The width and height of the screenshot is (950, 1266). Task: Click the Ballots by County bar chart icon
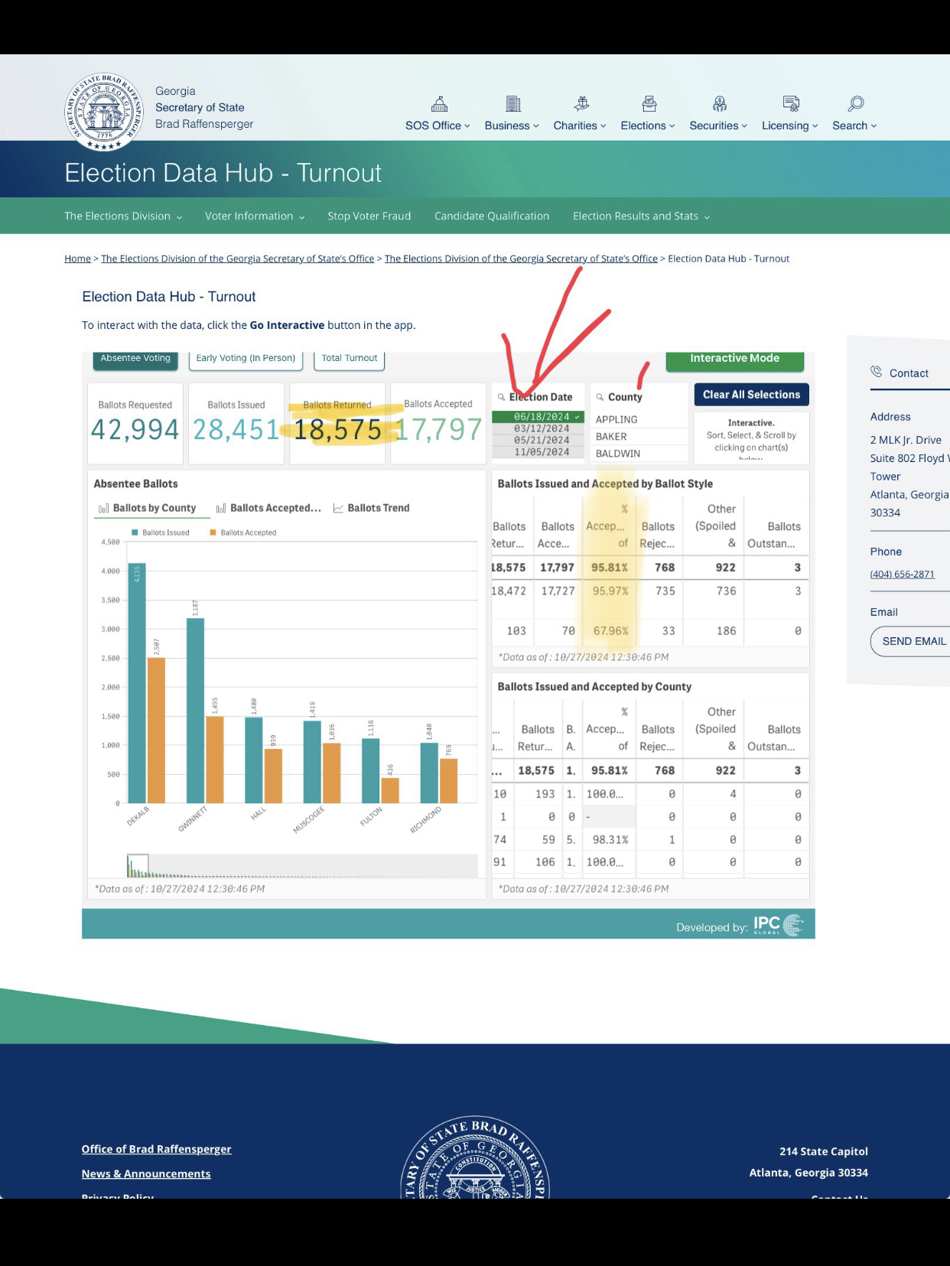pyautogui.click(x=103, y=508)
